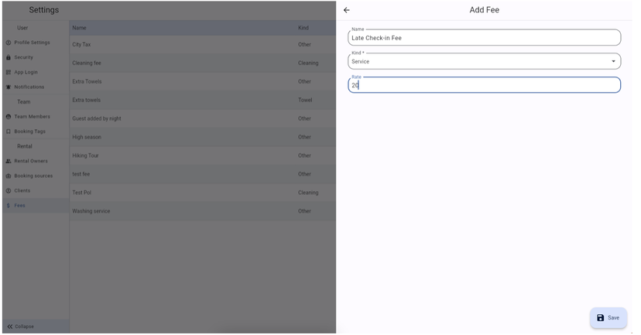Image resolution: width=641 pixels, height=335 pixels.
Task: Open the Kind dropdown showing Service
Action: point(484,61)
